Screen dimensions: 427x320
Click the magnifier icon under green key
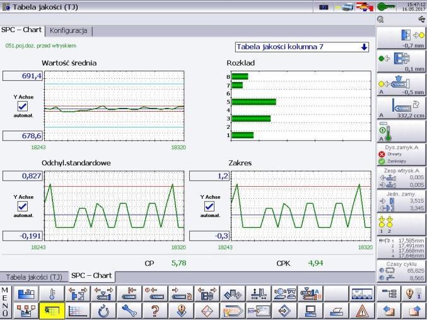pos(381,20)
